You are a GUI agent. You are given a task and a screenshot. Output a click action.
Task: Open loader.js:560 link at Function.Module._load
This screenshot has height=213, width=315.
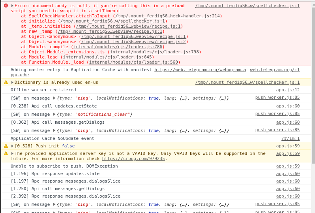click(x=133, y=62)
